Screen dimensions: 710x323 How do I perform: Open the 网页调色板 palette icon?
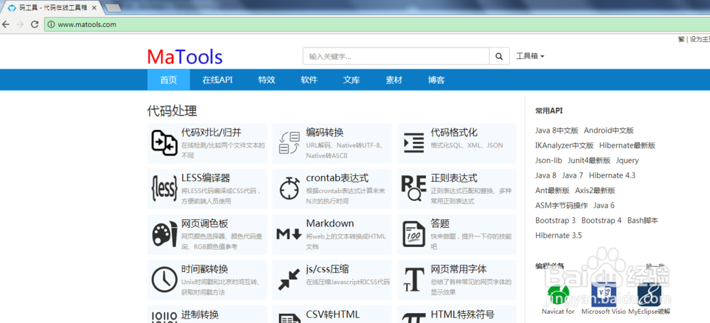(x=164, y=234)
